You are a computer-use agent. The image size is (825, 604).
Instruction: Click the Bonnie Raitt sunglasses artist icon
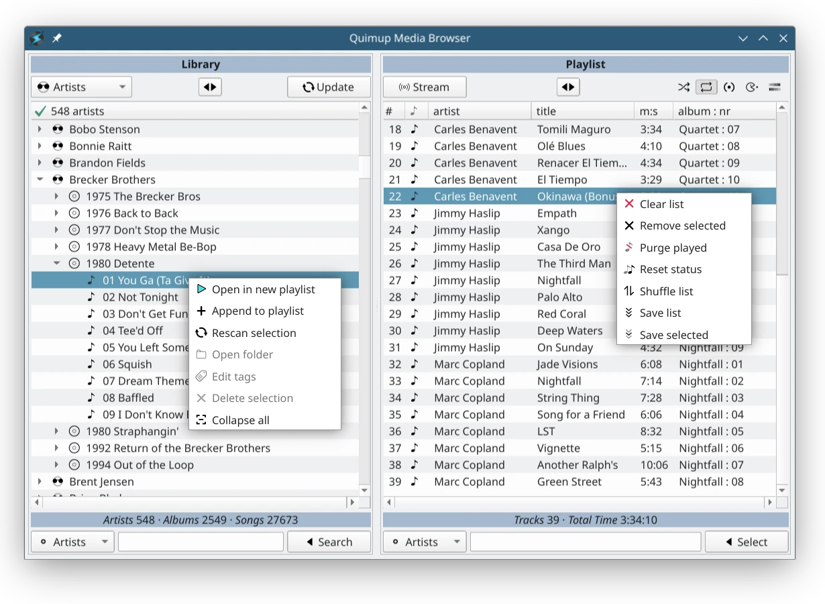click(x=58, y=146)
